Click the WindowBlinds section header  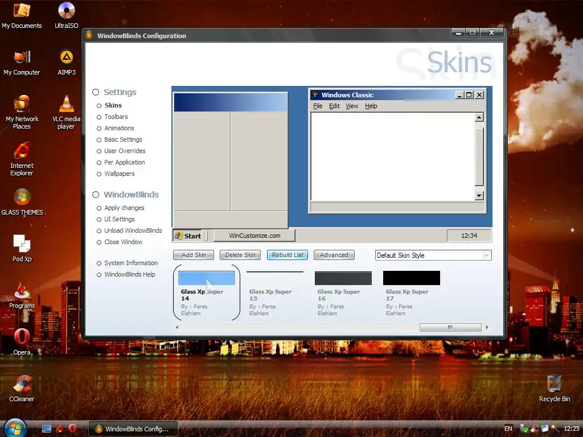tap(131, 195)
